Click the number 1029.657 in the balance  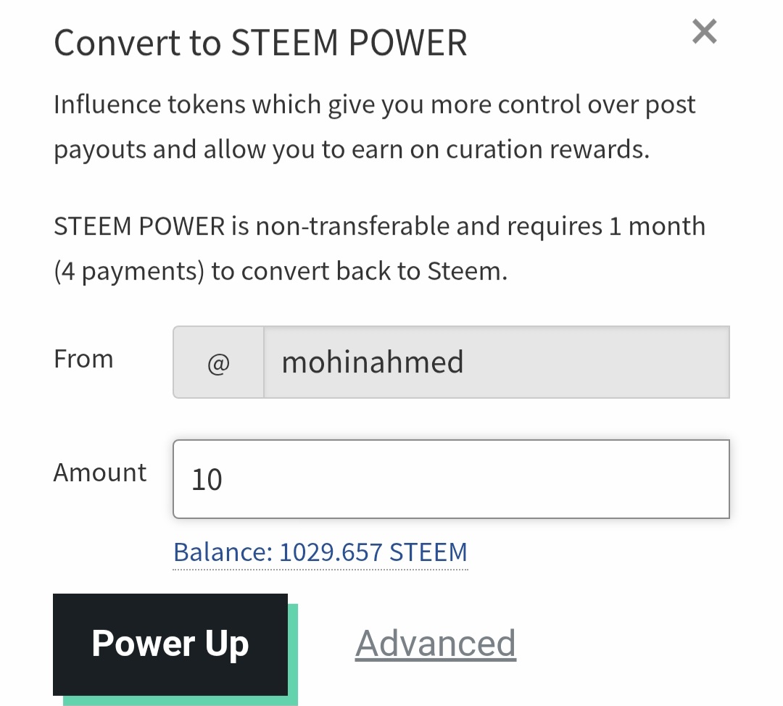331,552
